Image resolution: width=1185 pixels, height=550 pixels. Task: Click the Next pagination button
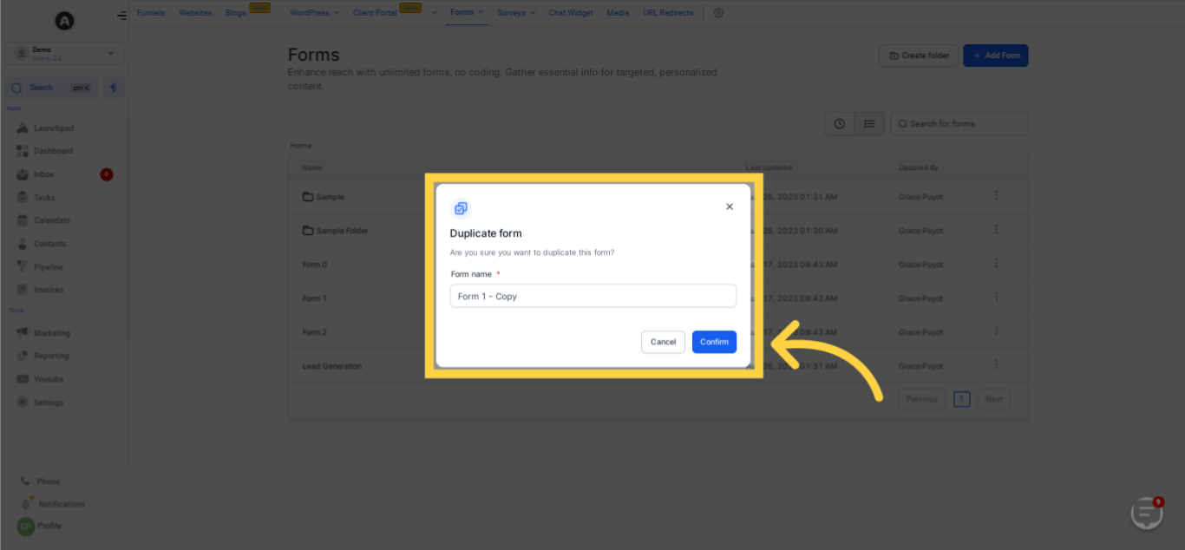[x=994, y=399]
